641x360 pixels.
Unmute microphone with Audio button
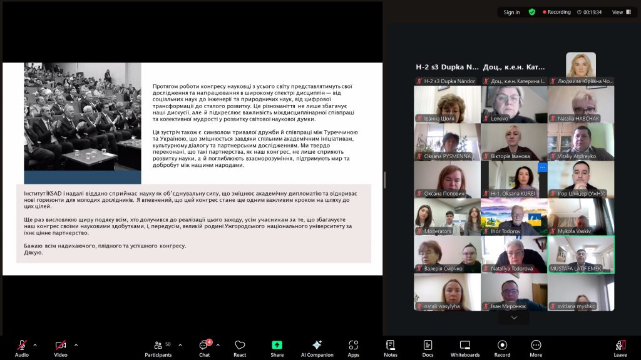tap(22, 347)
